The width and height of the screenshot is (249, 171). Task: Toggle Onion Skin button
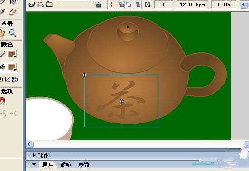point(121,5)
